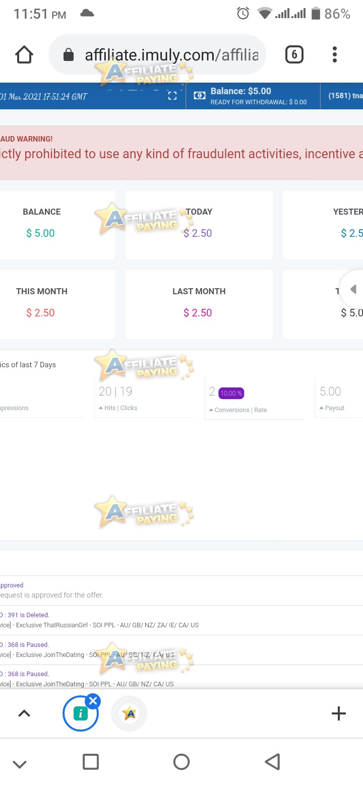Sort by the Payout triangle

click(322, 408)
